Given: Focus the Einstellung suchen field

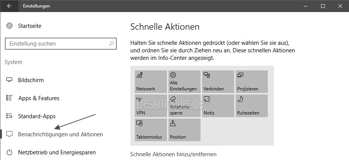Looking at the screenshot, I should point(61,44).
